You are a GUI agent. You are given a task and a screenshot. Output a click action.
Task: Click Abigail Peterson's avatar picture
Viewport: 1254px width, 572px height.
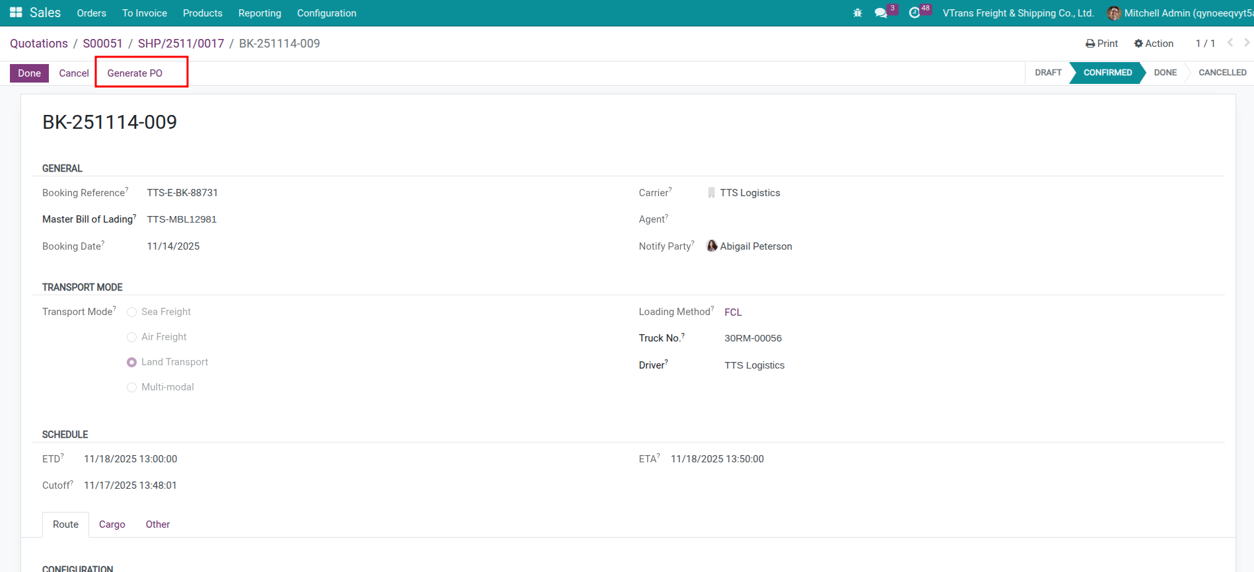[x=712, y=246]
